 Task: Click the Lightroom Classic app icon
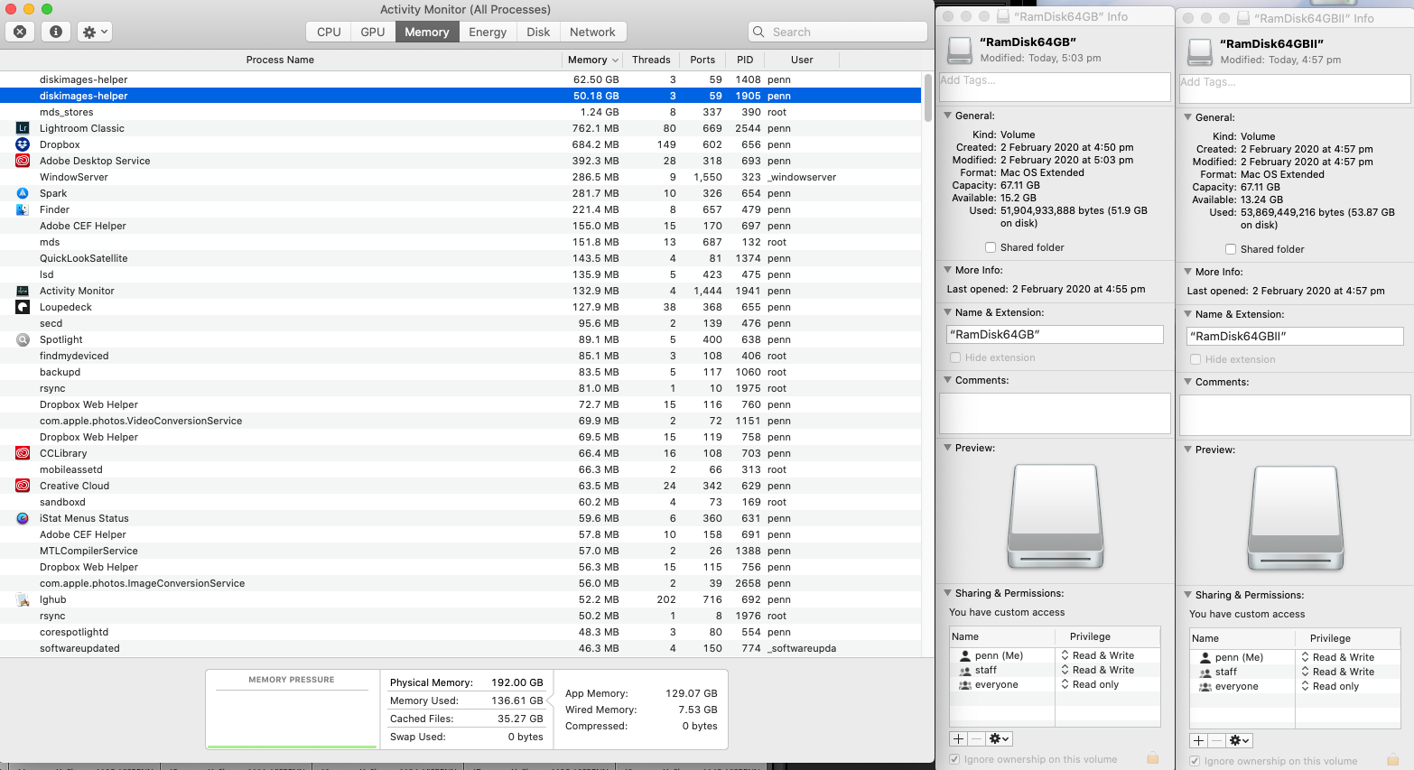coord(23,128)
